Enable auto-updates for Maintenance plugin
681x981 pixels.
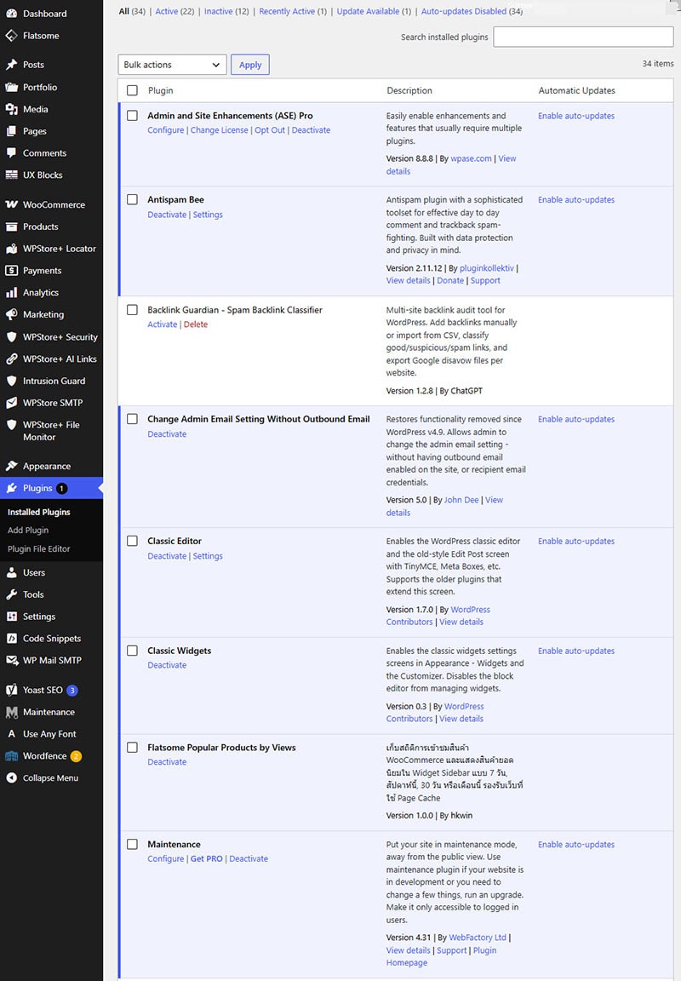pyautogui.click(x=576, y=844)
